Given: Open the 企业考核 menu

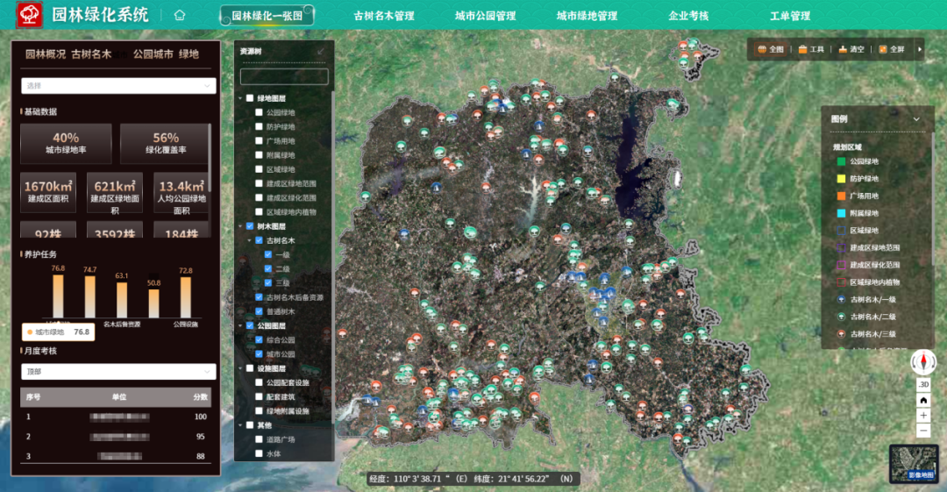Looking at the screenshot, I should 688,17.
